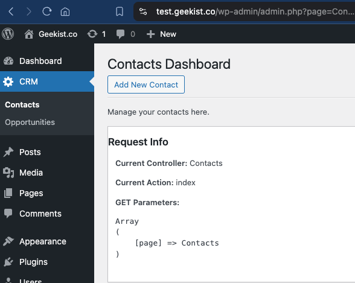
Task: Click the house icon beside Geekist.co
Action: click(29, 34)
